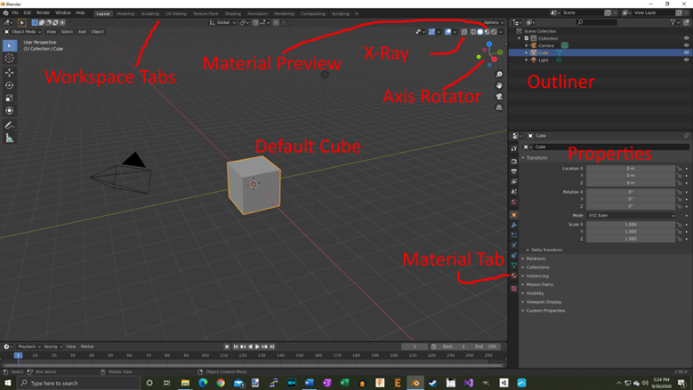Toggle visibility of the Light object

click(x=686, y=60)
